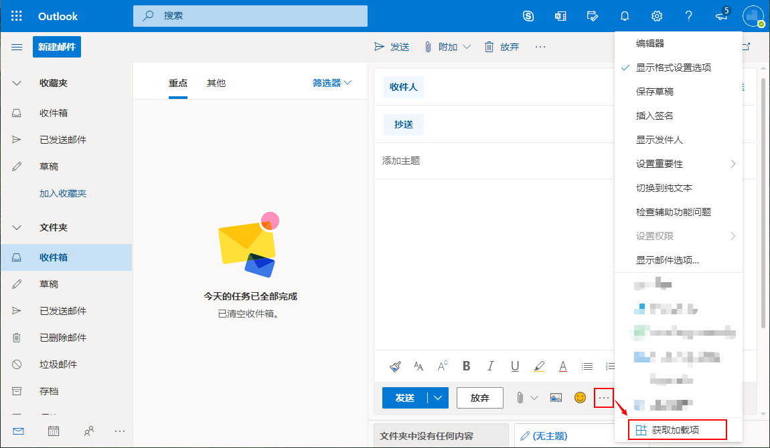The image size is (770, 448).
Task: Expand the bottom attach dropdown arrow
Action: point(534,398)
